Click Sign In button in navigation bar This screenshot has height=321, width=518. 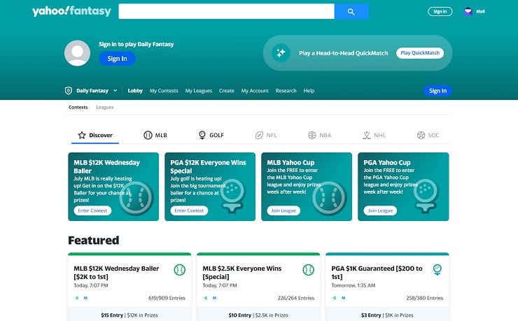click(x=437, y=91)
